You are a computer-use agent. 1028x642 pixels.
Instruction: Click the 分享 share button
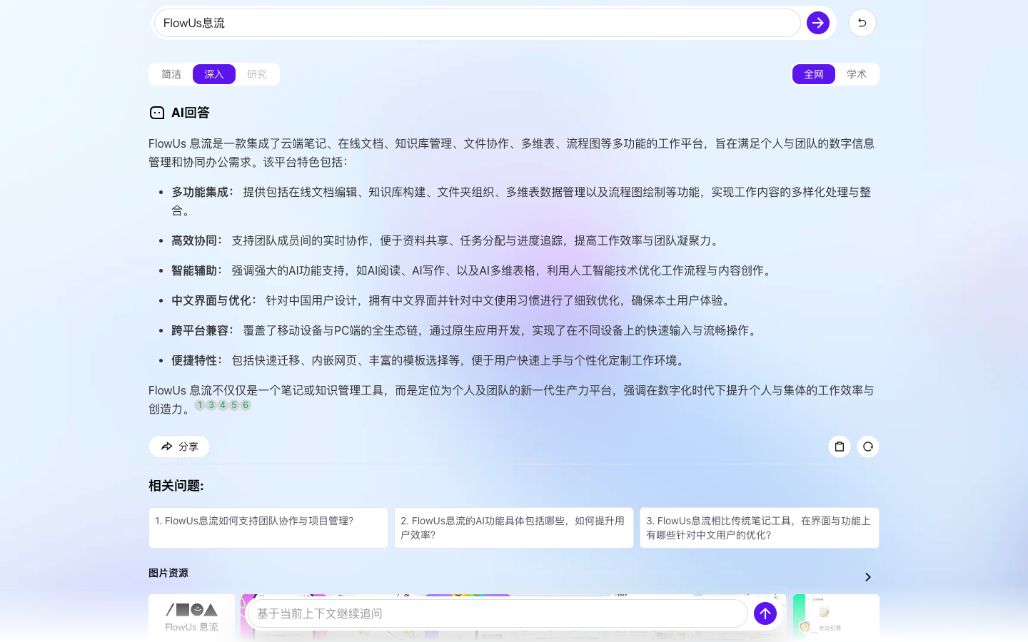(x=179, y=447)
